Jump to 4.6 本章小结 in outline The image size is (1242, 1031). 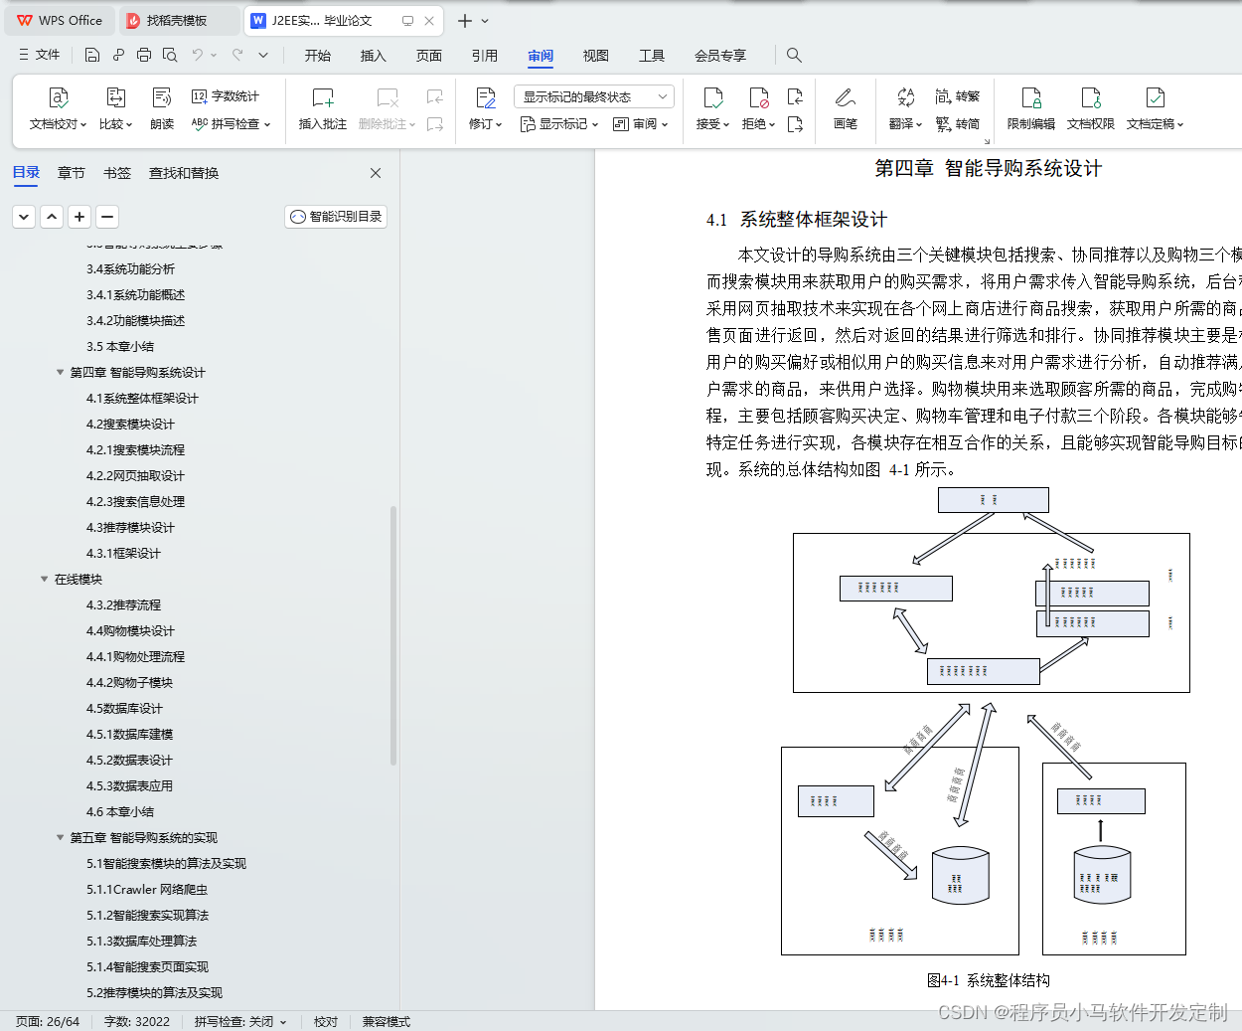tap(120, 812)
